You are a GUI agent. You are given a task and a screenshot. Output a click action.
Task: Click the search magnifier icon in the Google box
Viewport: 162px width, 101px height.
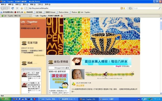160,8
